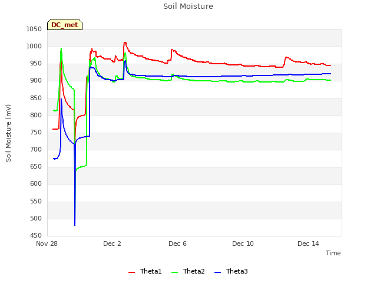Image resolution: width=377 pixels, height=283 pixels.
Task: Click the 500 y-axis tick label
Action: coord(36,218)
